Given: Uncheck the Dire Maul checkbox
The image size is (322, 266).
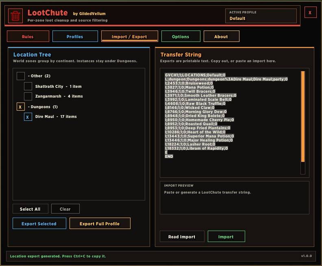Looking at the screenshot, I should [28, 117].
